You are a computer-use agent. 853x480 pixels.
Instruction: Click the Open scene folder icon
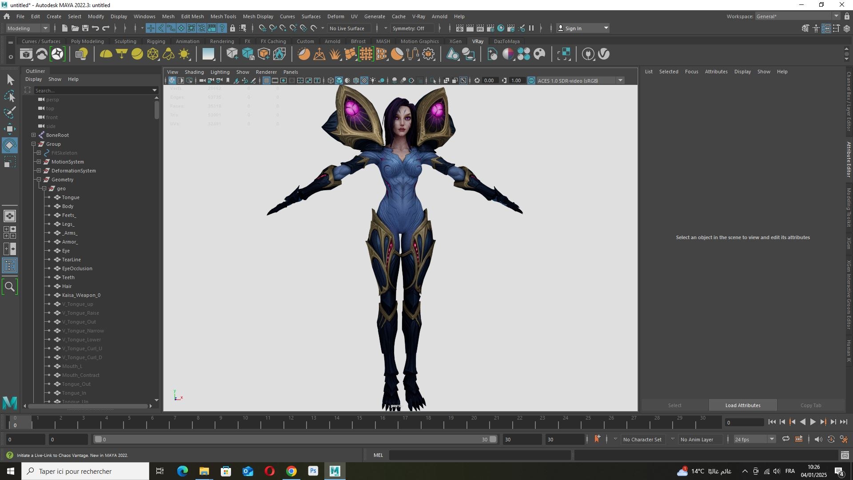(75, 28)
